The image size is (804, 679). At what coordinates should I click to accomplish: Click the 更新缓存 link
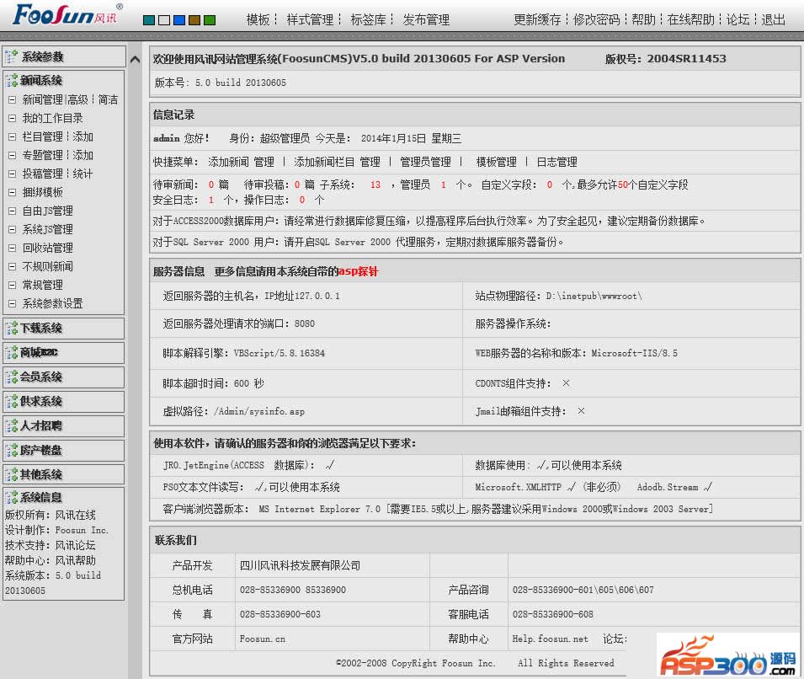[537, 19]
